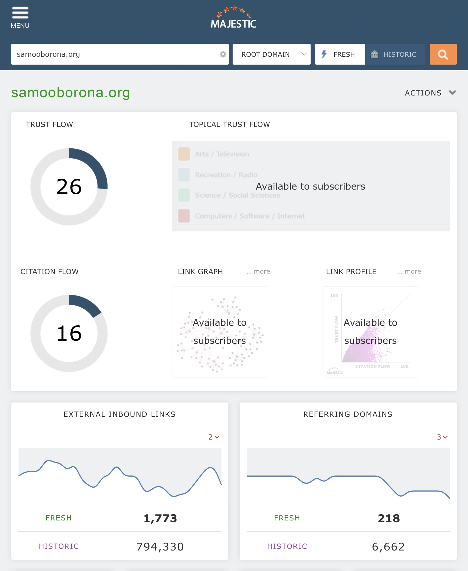Switch to FRESH index
This screenshot has width=468, height=571.
[x=340, y=54]
